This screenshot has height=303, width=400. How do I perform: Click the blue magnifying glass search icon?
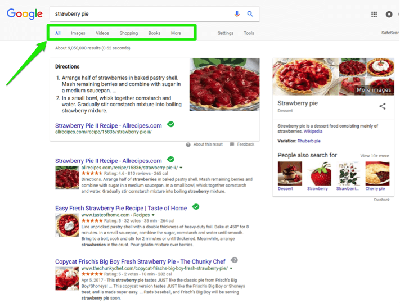click(x=250, y=14)
